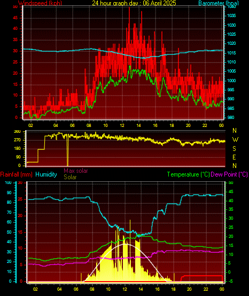This screenshot has width=249, height=296.
Task: Click the 'Solar' legend label
Action: [70, 177]
